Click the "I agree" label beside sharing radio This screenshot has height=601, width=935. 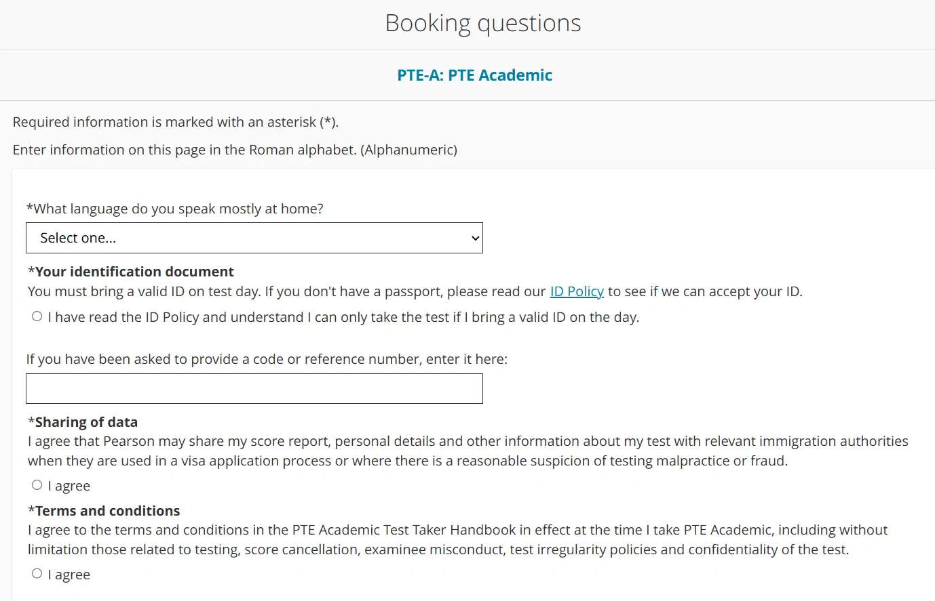coord(69,485)
